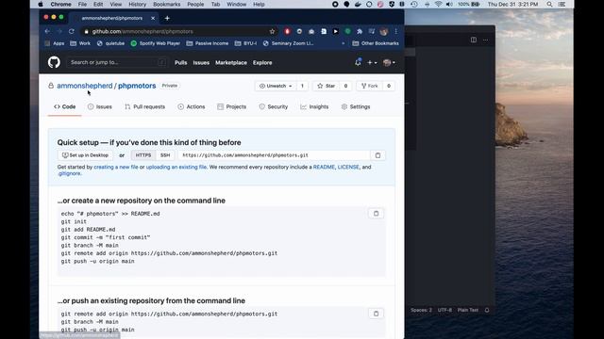Open the ammonshepherd owner link
Screen dimensions: 604x339
click(x=85, y=86)
